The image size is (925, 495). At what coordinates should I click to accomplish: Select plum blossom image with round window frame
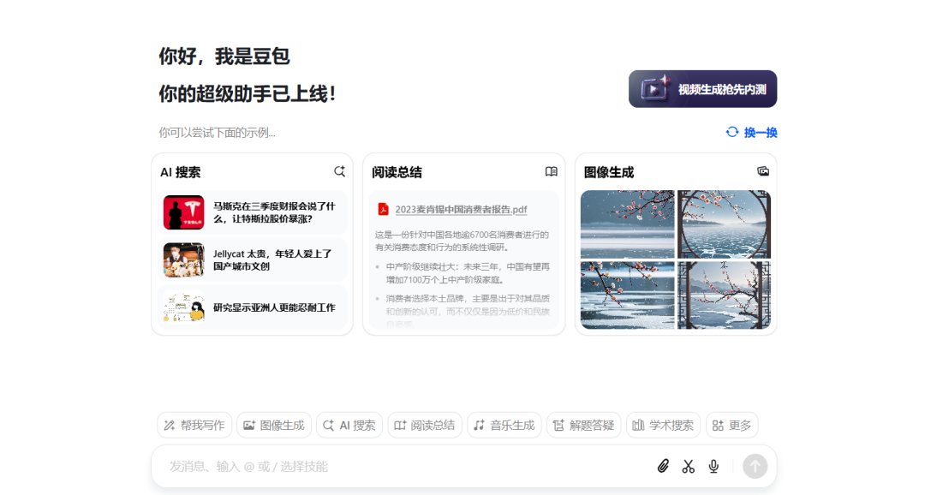pyautogui.click(x=724, y=224)
